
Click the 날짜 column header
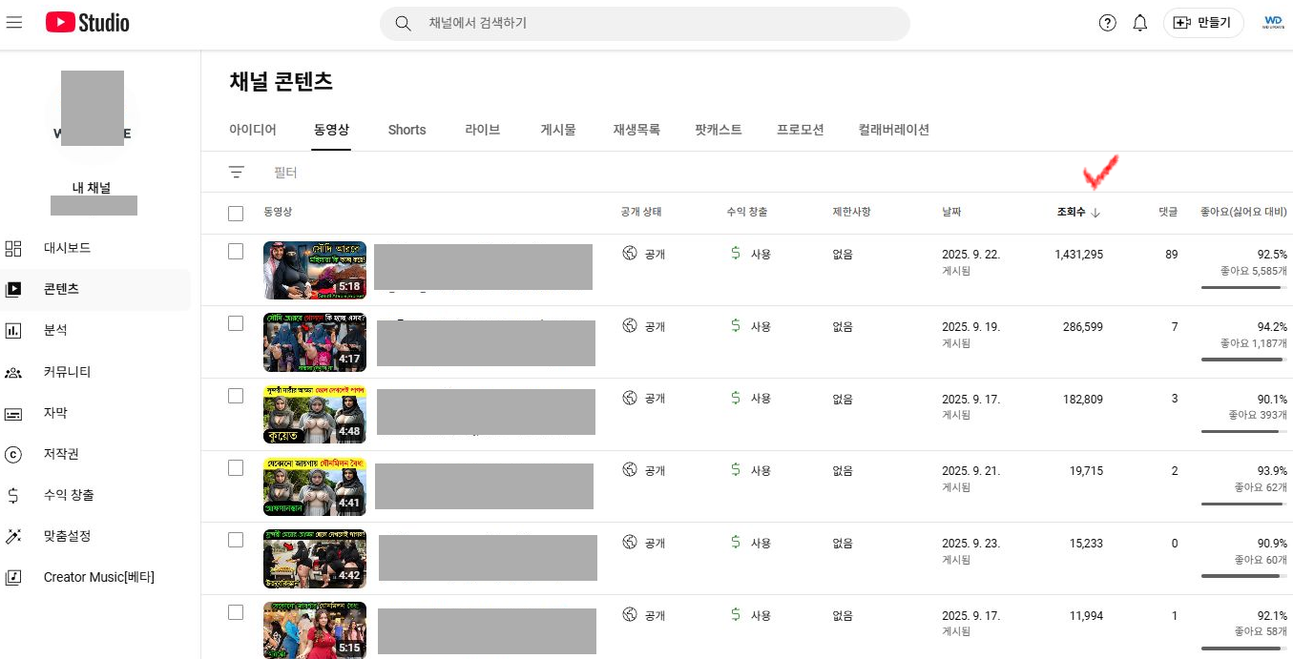(951, 212)
